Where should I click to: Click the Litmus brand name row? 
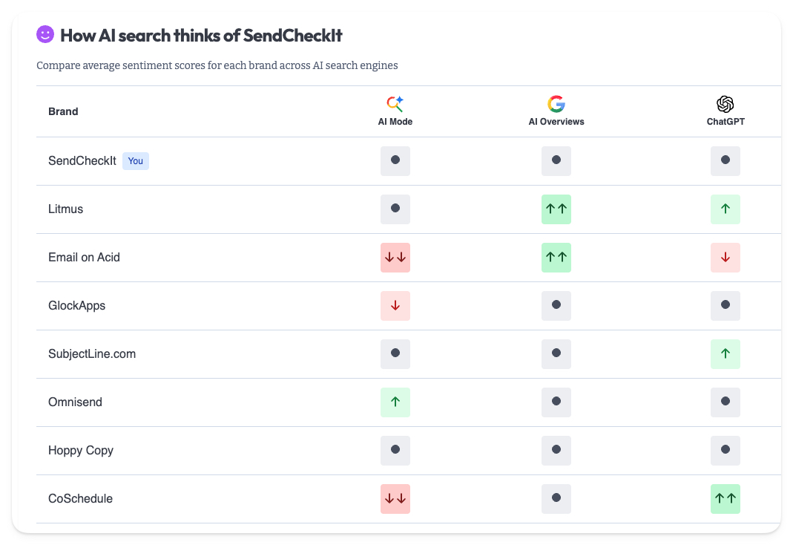point(65,209)
